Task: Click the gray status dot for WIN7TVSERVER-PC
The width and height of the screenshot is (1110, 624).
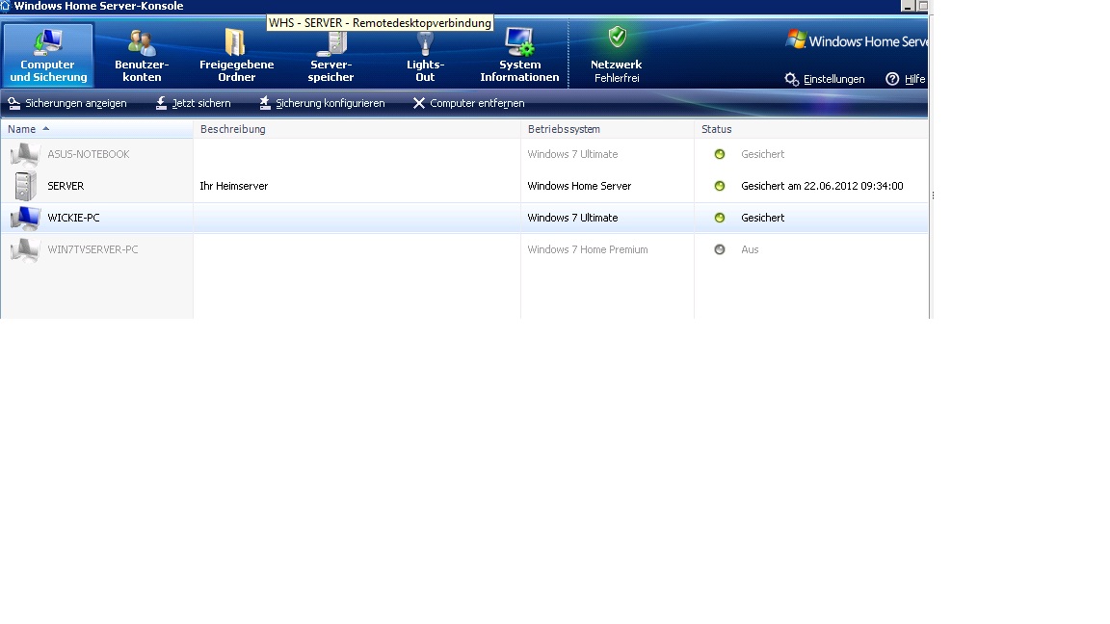Action: tap(719, 249)
